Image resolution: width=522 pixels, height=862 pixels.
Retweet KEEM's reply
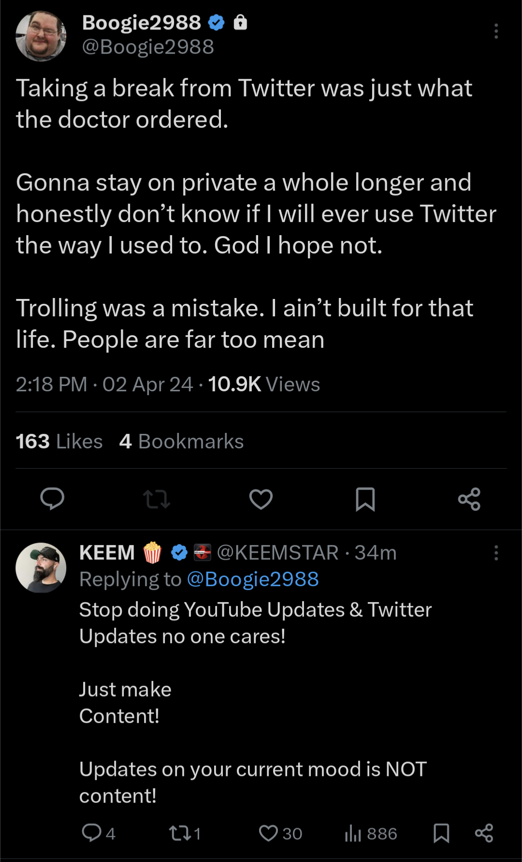(x=179, y=833)
